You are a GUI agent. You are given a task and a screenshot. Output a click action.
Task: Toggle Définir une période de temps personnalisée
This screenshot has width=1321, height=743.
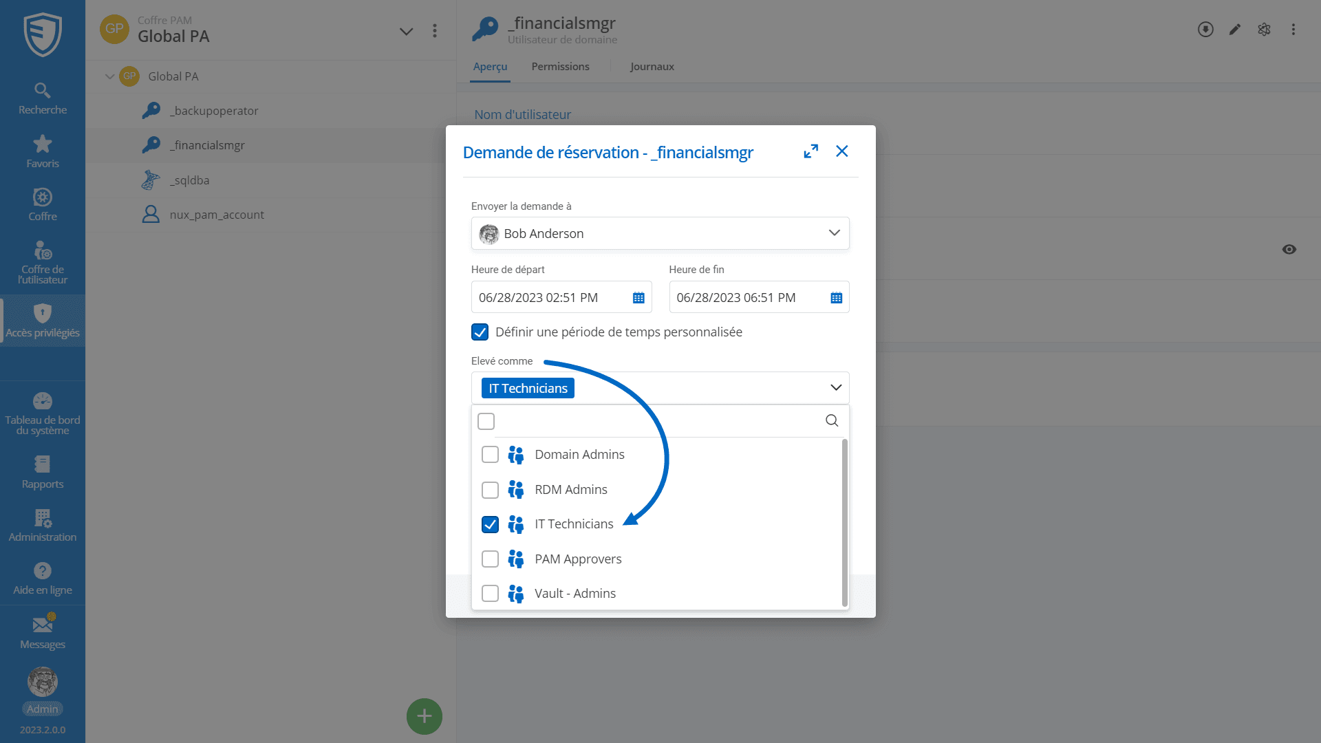[x=480, y=332]
